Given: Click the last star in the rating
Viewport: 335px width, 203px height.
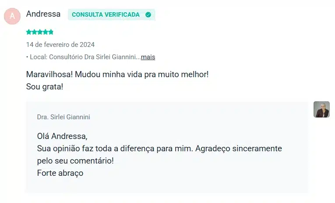Looking at the screenshot, I should click(x=51, y=32).
